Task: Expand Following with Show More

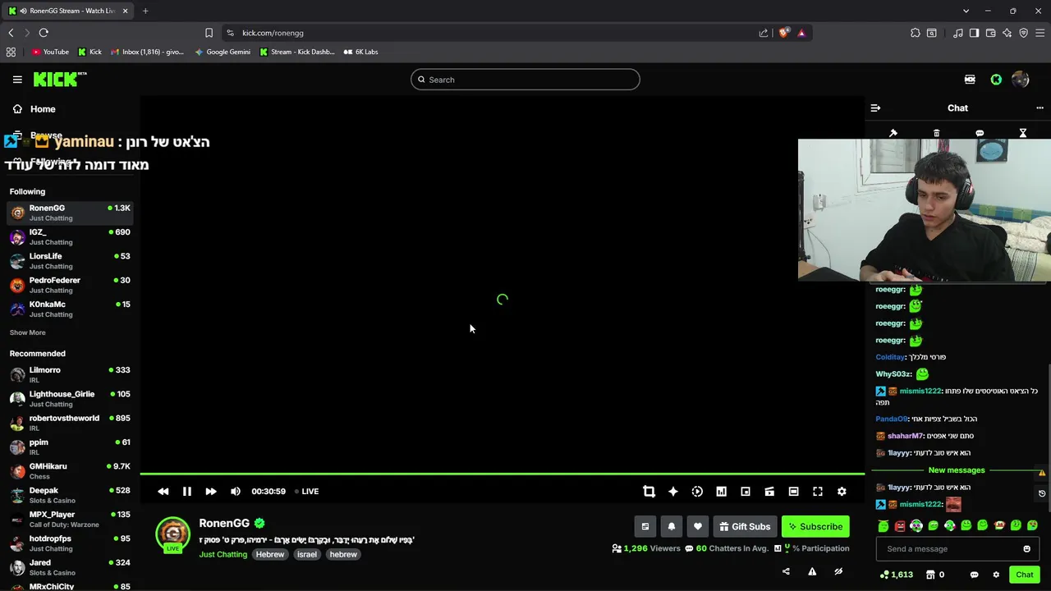Action: pos(27,332)
